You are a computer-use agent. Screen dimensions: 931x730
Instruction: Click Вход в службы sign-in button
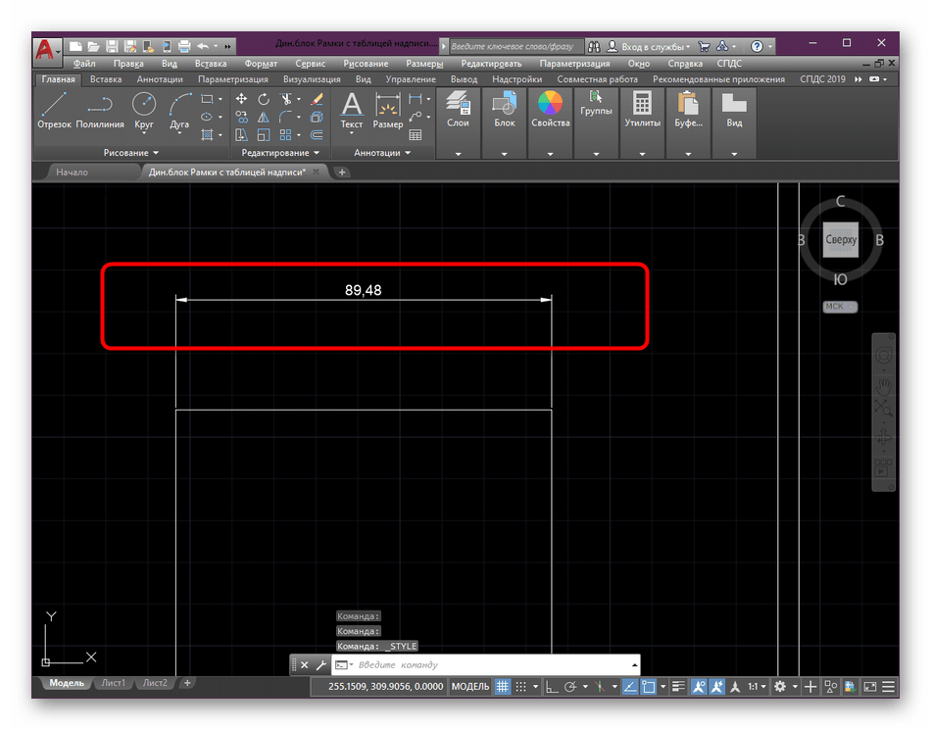click(649, 46)
